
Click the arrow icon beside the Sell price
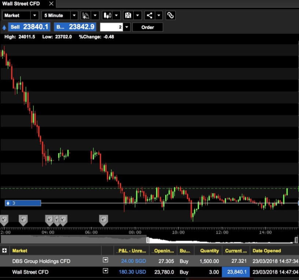click(4, 27)
